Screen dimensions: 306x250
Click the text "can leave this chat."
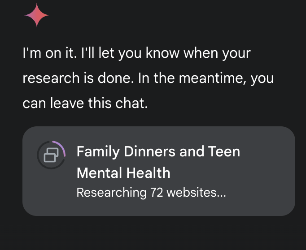click(x=85, y=103)
